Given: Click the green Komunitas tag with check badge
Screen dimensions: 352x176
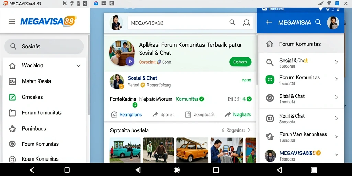Looking at the screenshot, I should 190,99.
